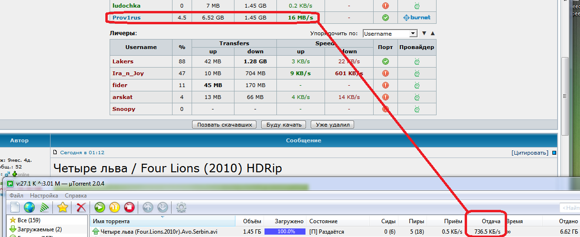Remove torrent with the red X icon
The image size is (580, 237).
pos(81,207)
